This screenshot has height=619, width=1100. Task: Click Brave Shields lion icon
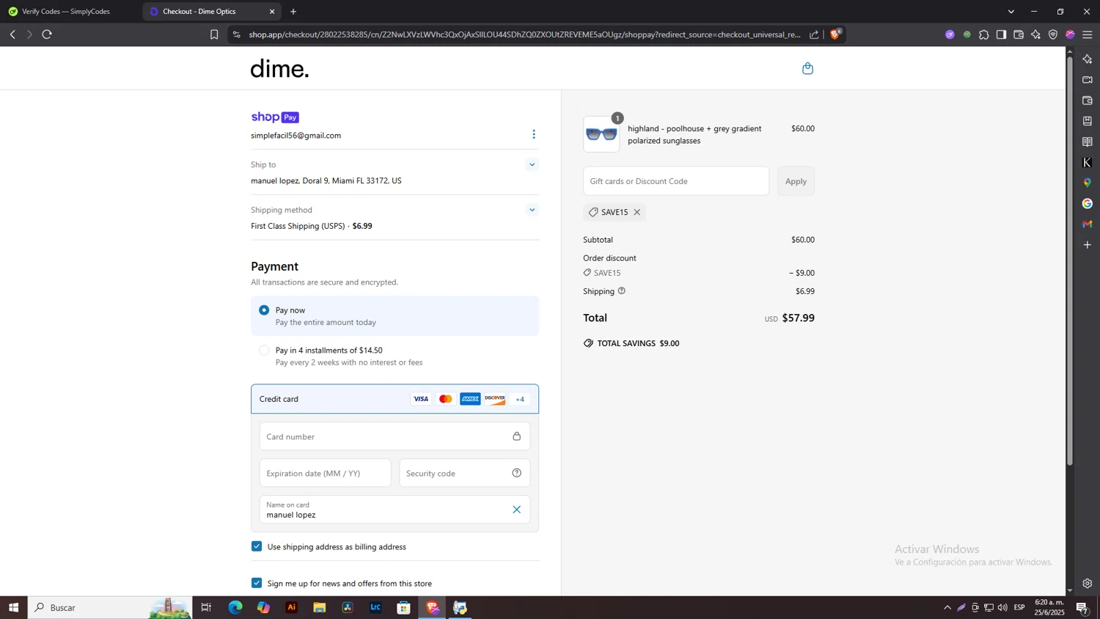[835, 34]
